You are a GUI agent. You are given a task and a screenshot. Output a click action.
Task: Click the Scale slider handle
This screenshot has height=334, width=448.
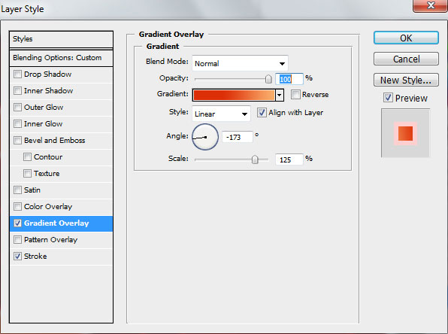(255, 159)
